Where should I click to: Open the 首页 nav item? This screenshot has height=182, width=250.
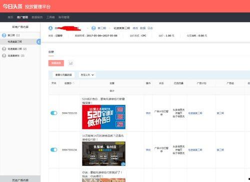click(10, 17)
